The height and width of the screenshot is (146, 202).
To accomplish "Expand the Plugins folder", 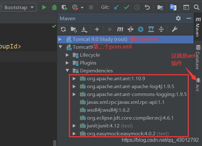I will pos(67,63).
